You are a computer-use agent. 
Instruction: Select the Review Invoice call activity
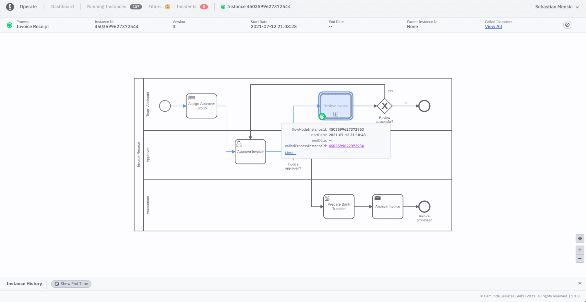336,106
